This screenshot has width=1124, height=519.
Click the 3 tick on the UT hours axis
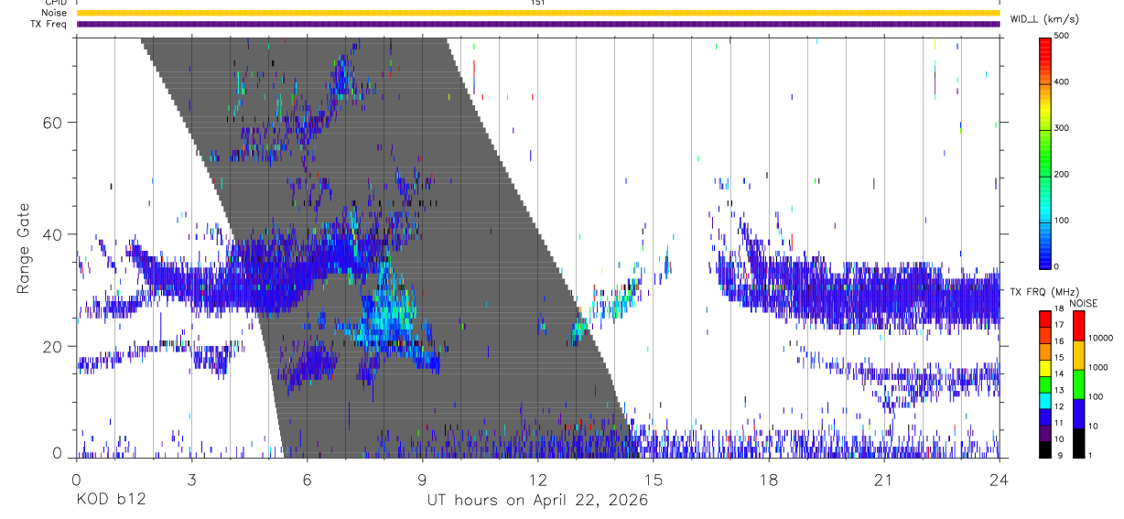click(191, 480)
